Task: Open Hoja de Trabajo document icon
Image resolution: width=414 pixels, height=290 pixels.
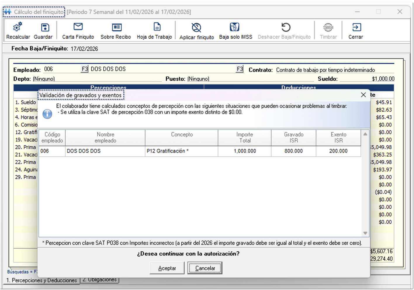Action: (157, 27)
